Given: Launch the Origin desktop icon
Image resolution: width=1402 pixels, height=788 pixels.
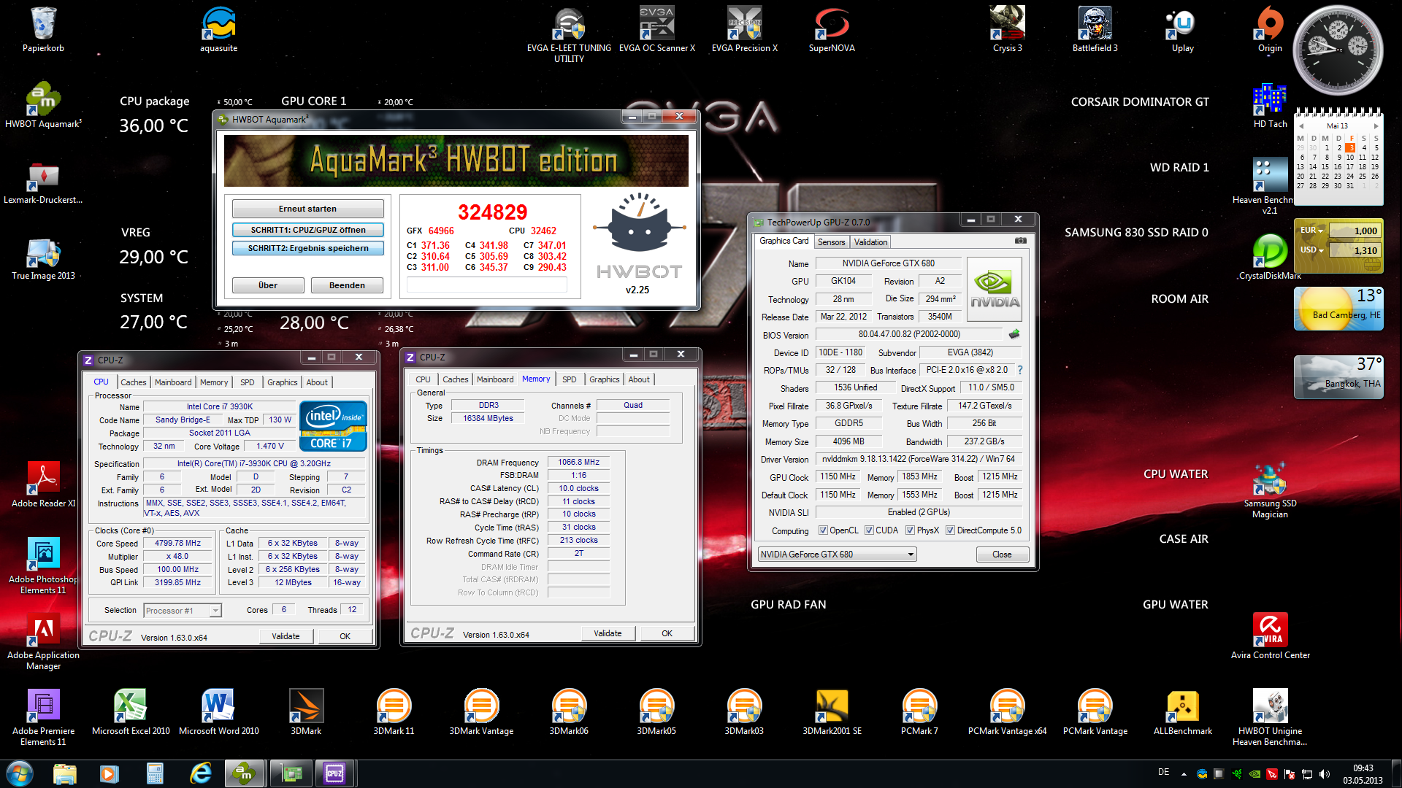Looking at the screenshot, I should point(1270,30).
